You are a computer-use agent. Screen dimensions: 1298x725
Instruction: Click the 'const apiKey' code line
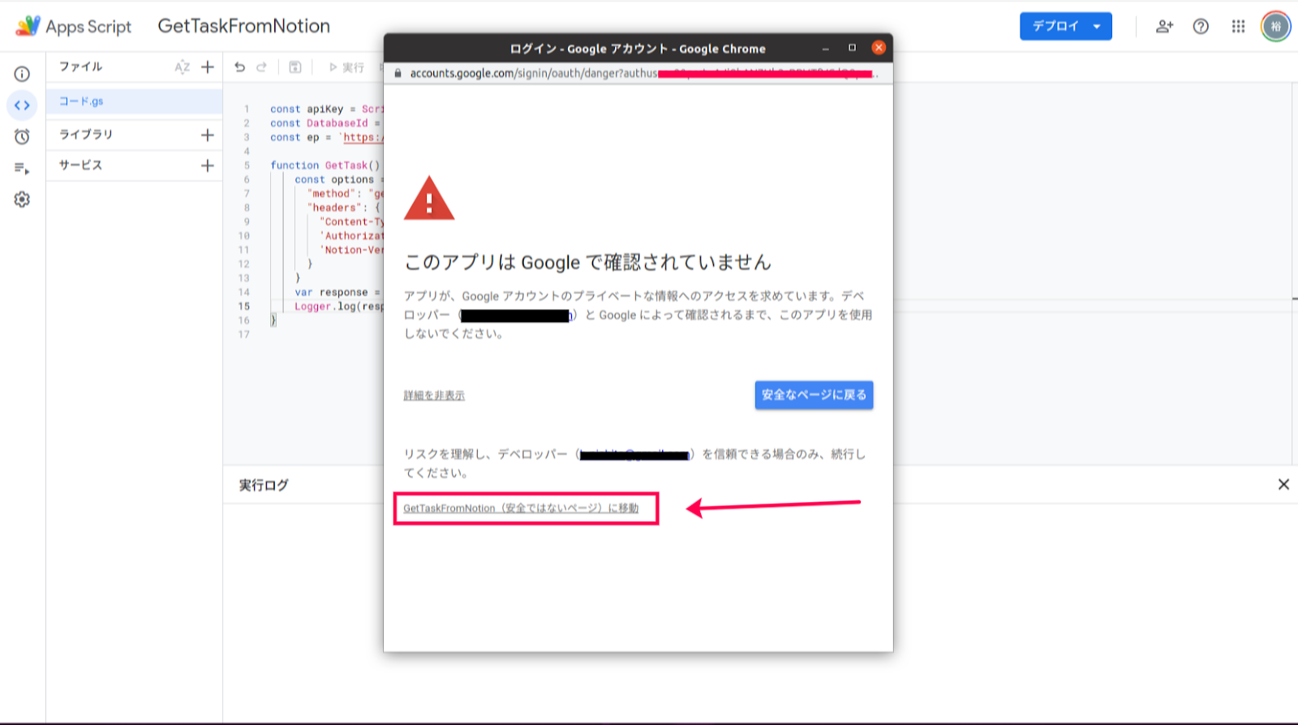(326, 109)
